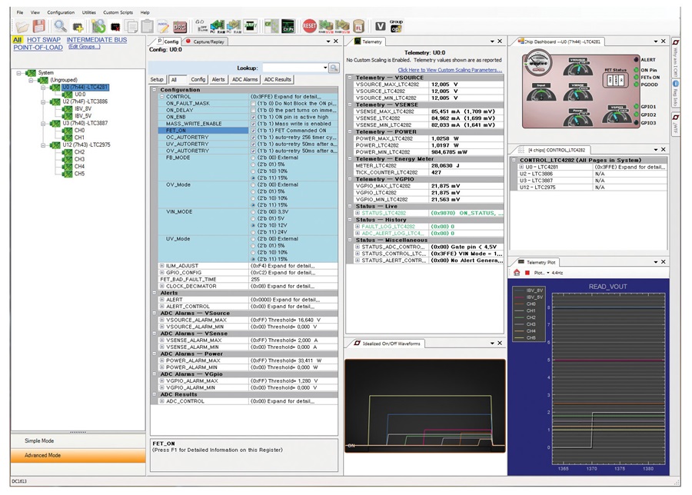Screen dimensions: 692x495
Task: Click the View Custom Scaling Parameters link
Action: [449, 69]
